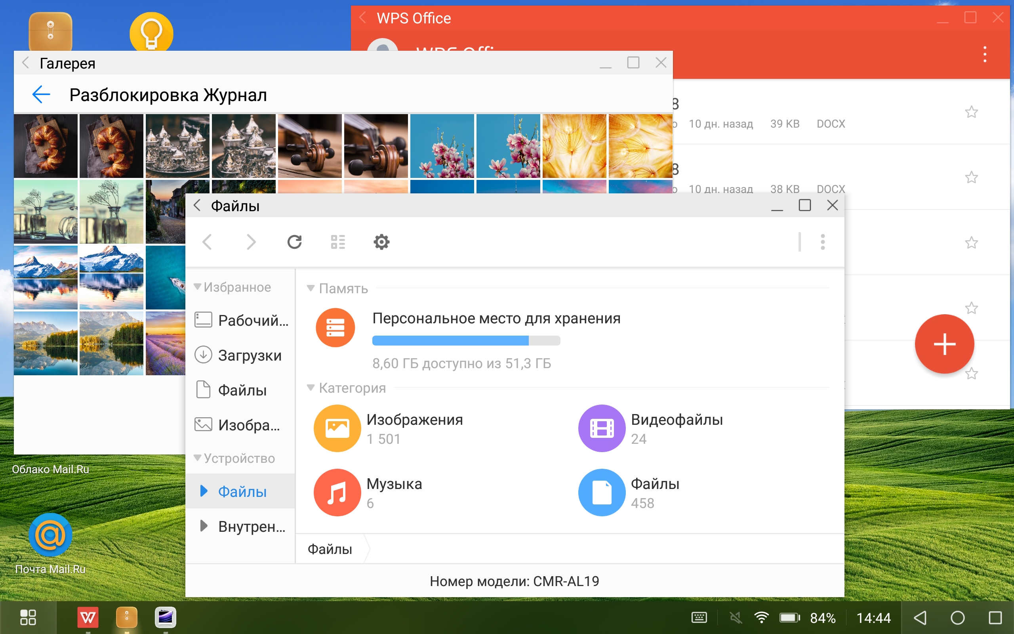
Task: Open the Music category icon
Action: click(337, 492)
